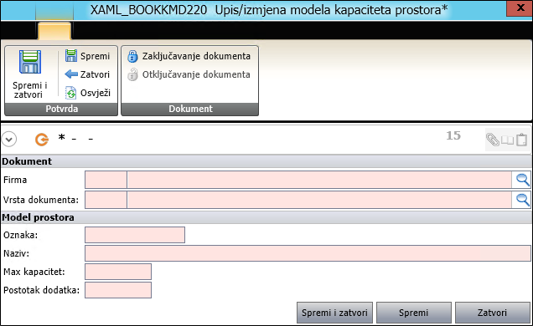Viewport: 533px width, 326px height.
Task: Click Zaključavanje dokumenta lock icon
Action: [x=132, y=56]
